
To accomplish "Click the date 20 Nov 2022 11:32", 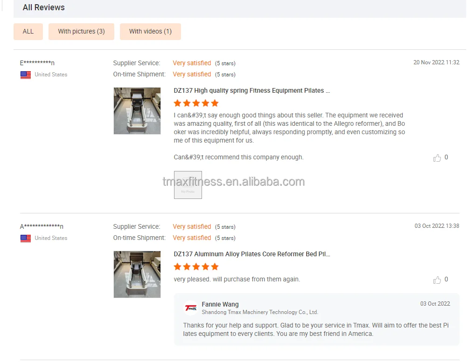I will pos(436,62).
